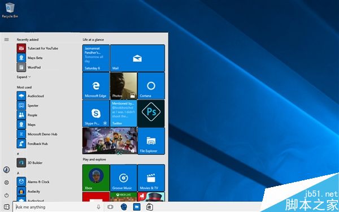Image resolution: width=339 pixels, height=212 pixels.
Task: Click the A letter header in app list
Action: point(18,173)
